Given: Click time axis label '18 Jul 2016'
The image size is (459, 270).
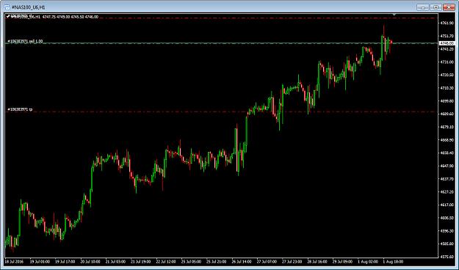Looking at the screenshot, I should [15, 261].
